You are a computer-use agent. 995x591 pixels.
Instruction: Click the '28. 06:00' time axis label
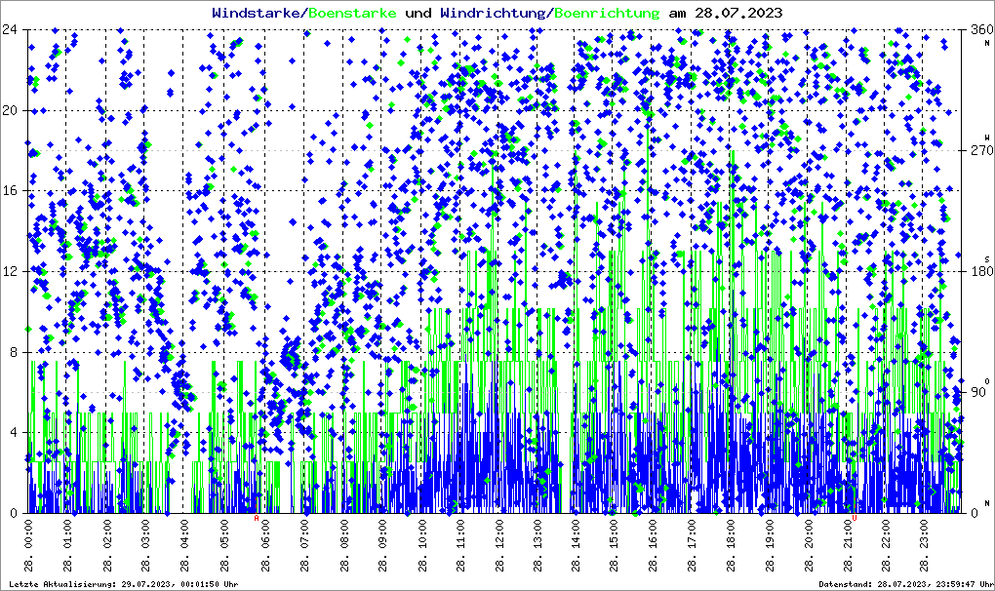265,545
